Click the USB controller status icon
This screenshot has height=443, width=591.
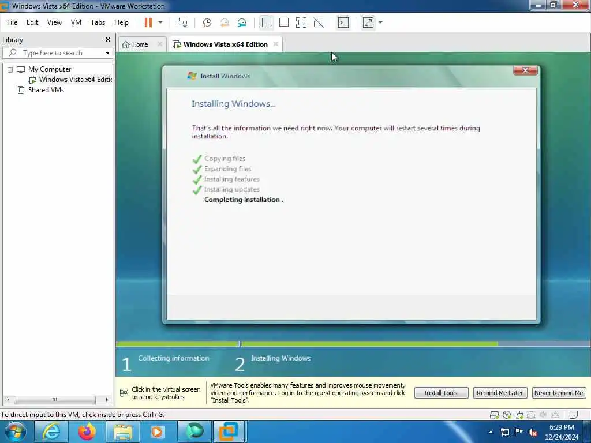(x=555, y=415)
